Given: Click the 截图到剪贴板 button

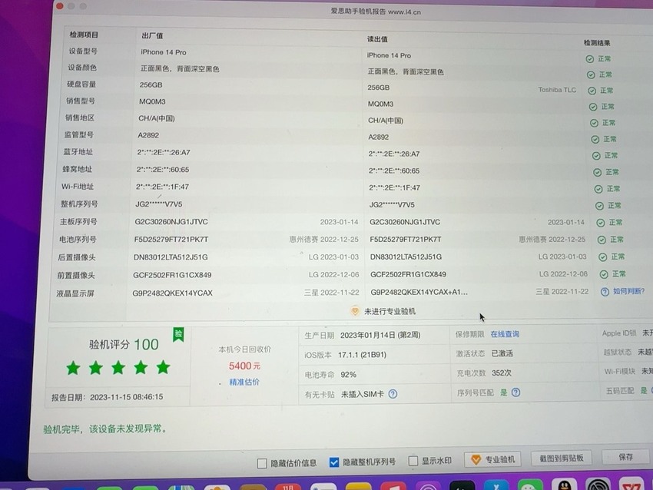Looking at the screenshot, I should [x=562, y=458].
